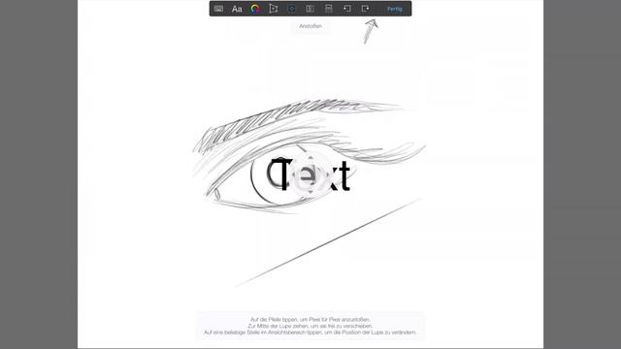Tap the Anstoßen tooltip label
This screenshot has width=621, height=349.
point(310,26)
